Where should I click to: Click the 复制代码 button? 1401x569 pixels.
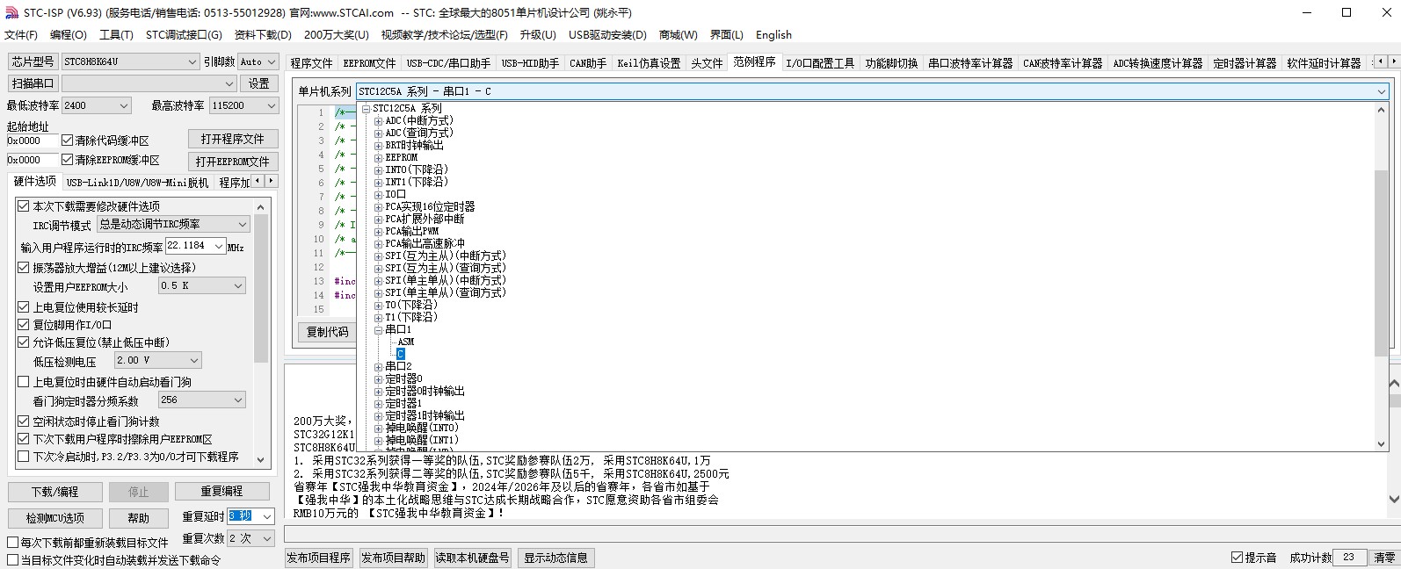point(327,332)
